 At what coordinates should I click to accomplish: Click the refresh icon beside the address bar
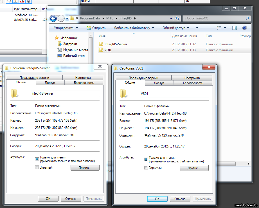tap(178, 19)
